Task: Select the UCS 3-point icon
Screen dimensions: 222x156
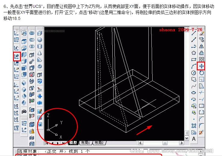Action: [16, 98]
